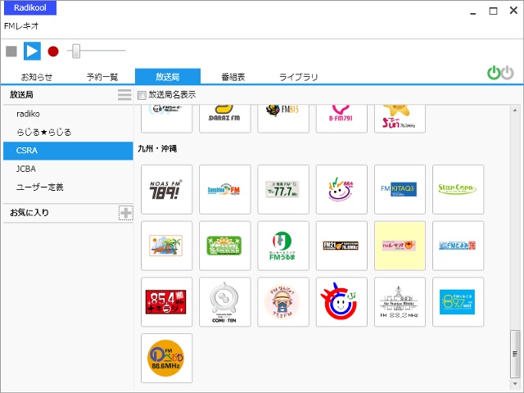Select the NOAS FM 789 station

click(167, 189)
